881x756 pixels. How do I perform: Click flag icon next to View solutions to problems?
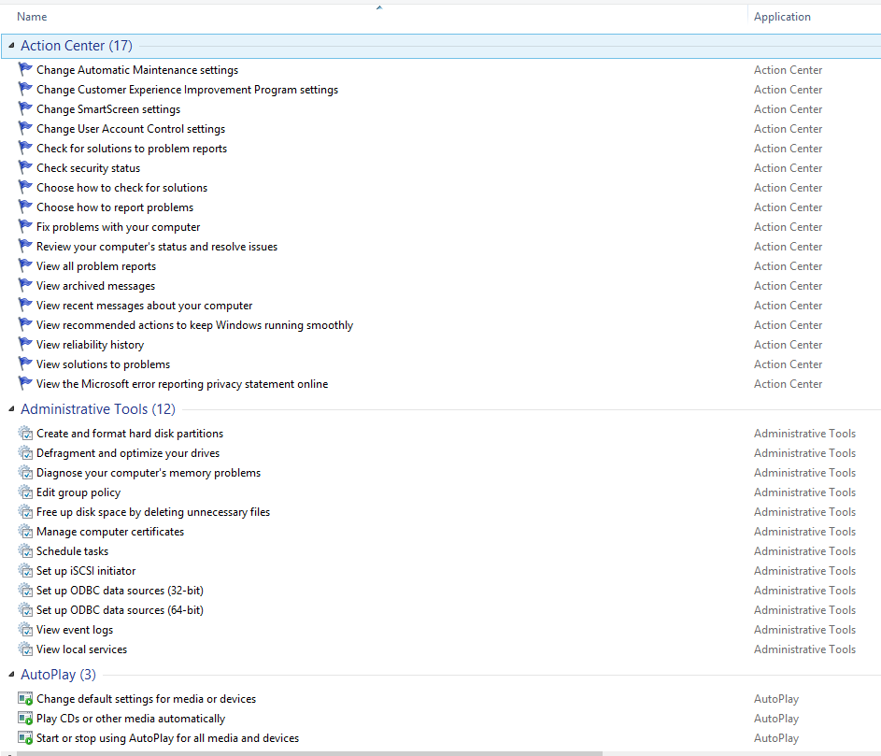(25, 364)
